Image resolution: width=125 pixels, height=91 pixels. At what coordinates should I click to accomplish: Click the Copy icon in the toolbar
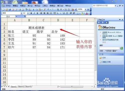36,9
